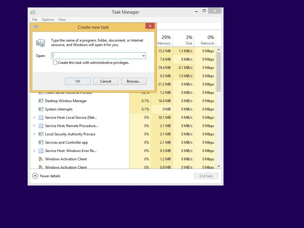The height and width of the screenshot is (228, 304).
Task: Click Cancel in Create new task
Action: click(x=106, y=81)
